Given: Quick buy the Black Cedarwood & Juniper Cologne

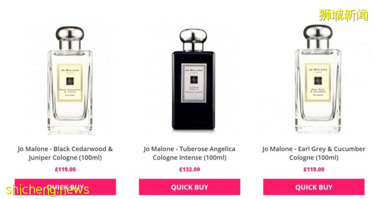Looking at the screenshot, I should 65,187.
